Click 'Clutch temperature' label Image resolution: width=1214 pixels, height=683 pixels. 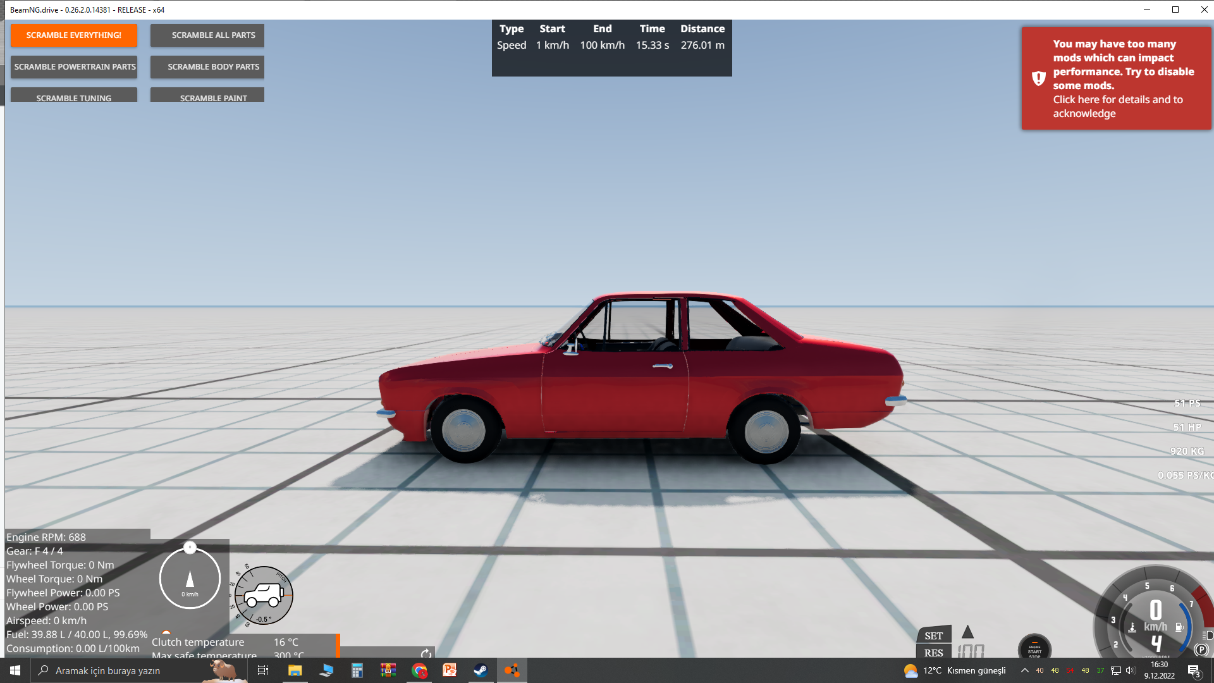tap(198, 642)
